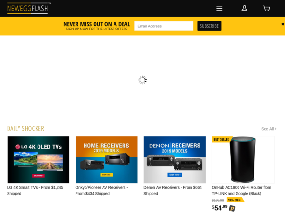This screenshot has height=214, width=285.
Task: Click the premier P icon beside price
Action: pyautogui.click(x=232, y=208)
